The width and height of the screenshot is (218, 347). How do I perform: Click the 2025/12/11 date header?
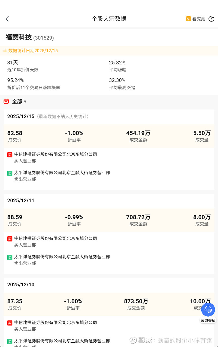[x=21, y=200]
